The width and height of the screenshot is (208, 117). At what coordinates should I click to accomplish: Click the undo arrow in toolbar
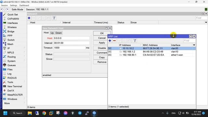click(x=2, y=9)
